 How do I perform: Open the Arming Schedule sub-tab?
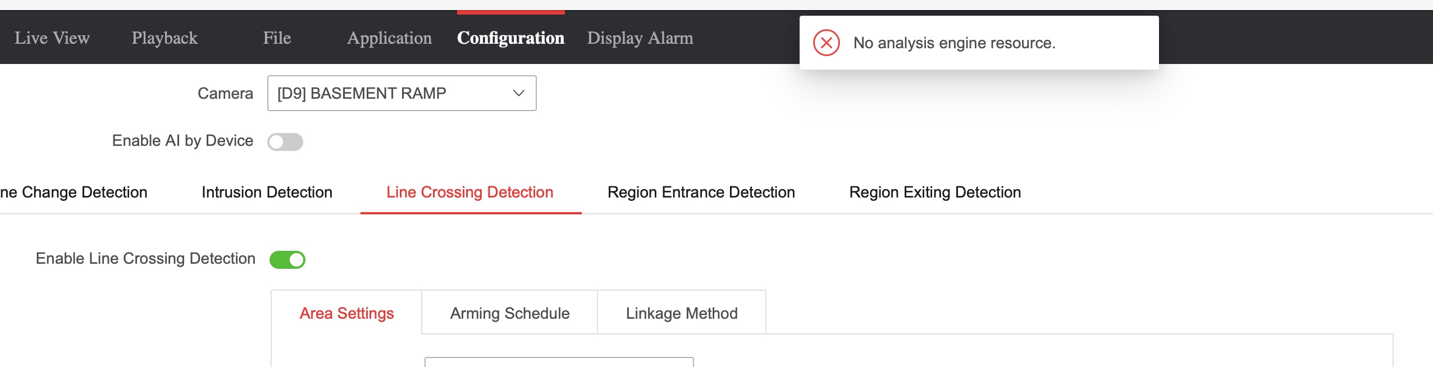click(509, 313)
